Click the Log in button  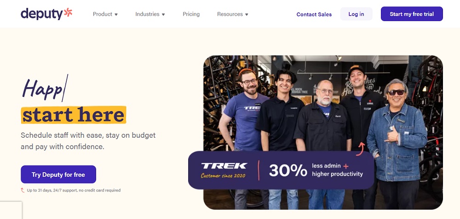(356, 14)
